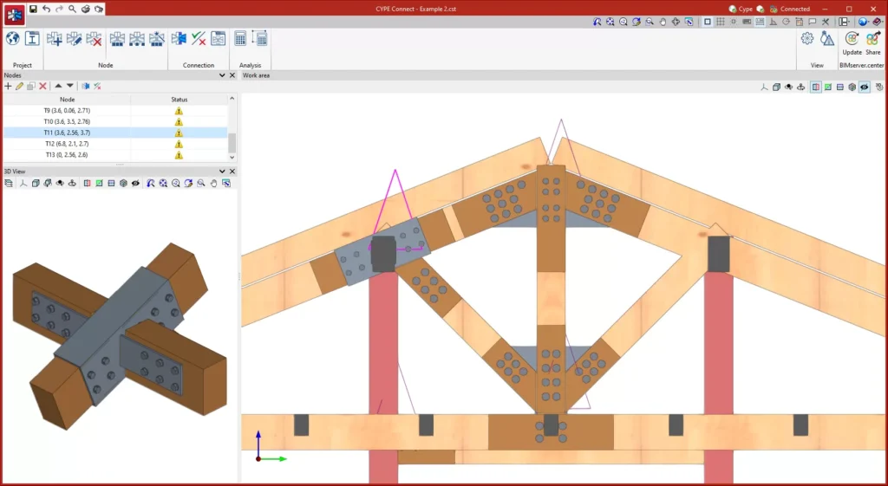Viewport: 888px width, 486px height.
Task: Toggle the grid display button in the top toolbar
Action: coord(721,22)
